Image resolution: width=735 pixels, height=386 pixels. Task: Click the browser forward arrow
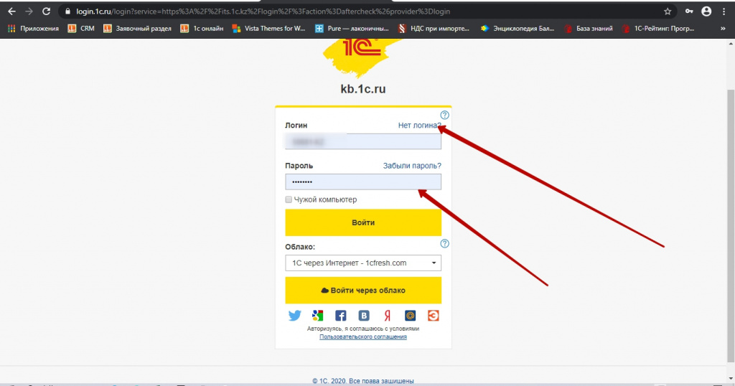click(29, 11)
